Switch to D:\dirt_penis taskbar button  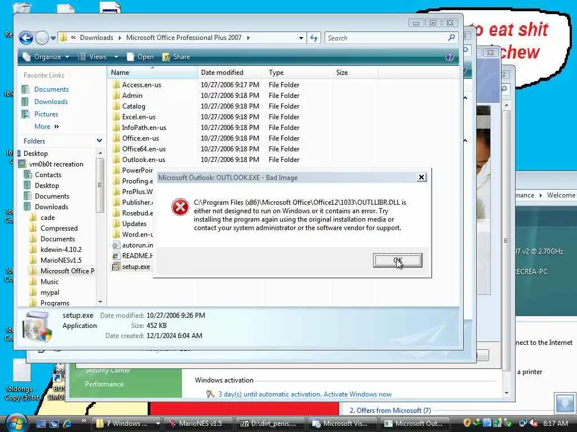pos(270,423)
